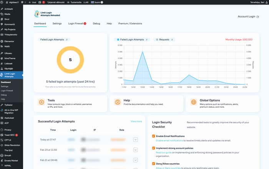Click the Tools card gear icon
Screen dimensions: 269x169
42,102
